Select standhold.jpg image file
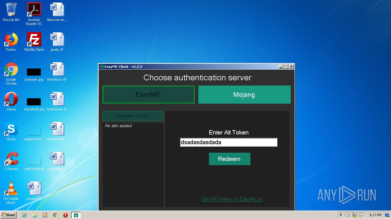 point(34,104)
